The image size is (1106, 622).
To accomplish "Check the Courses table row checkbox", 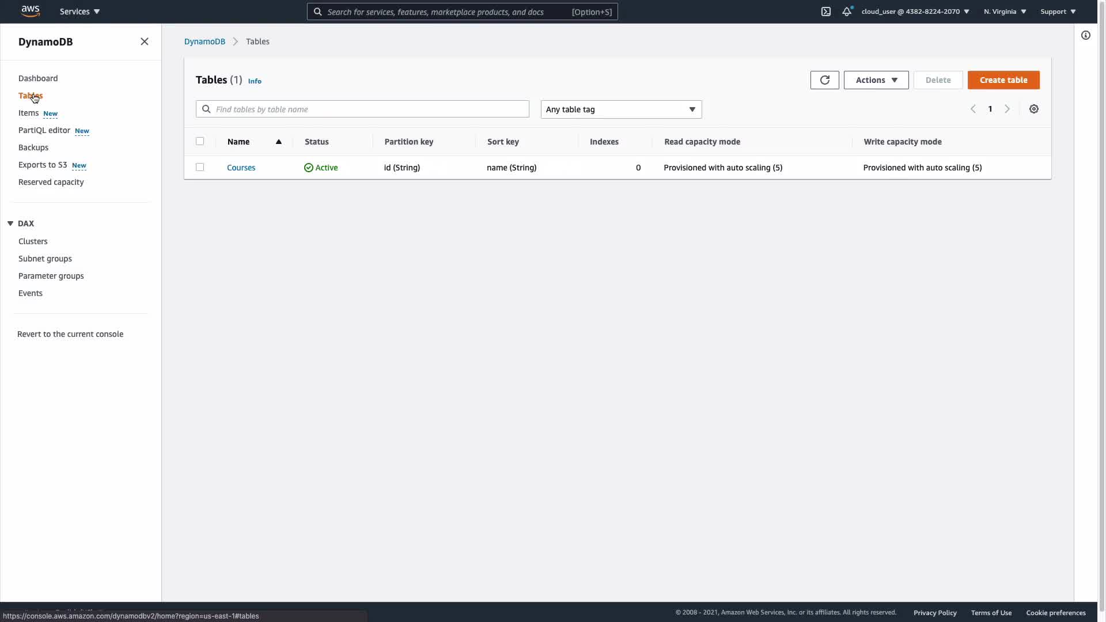I will [x=200, y=167].
